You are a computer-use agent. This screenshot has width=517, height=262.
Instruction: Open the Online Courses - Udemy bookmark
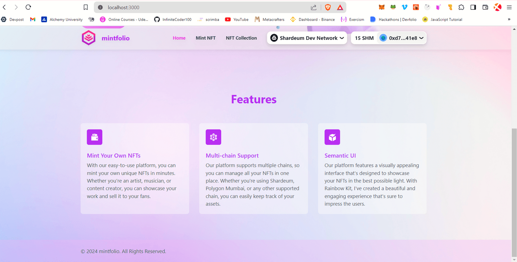click(x=124, y=19)
